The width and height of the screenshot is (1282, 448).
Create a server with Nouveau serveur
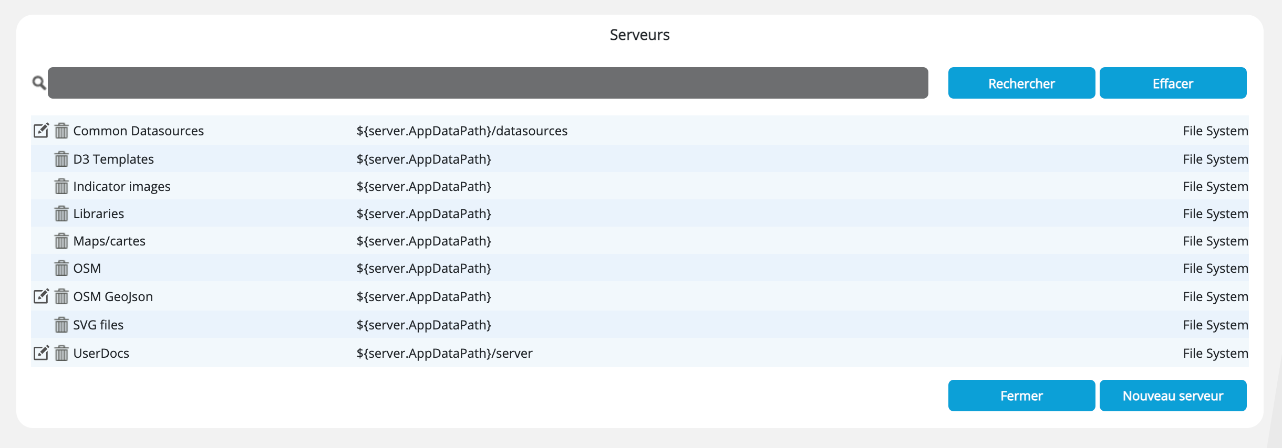pyautogui.click(x=1173, y=396)
